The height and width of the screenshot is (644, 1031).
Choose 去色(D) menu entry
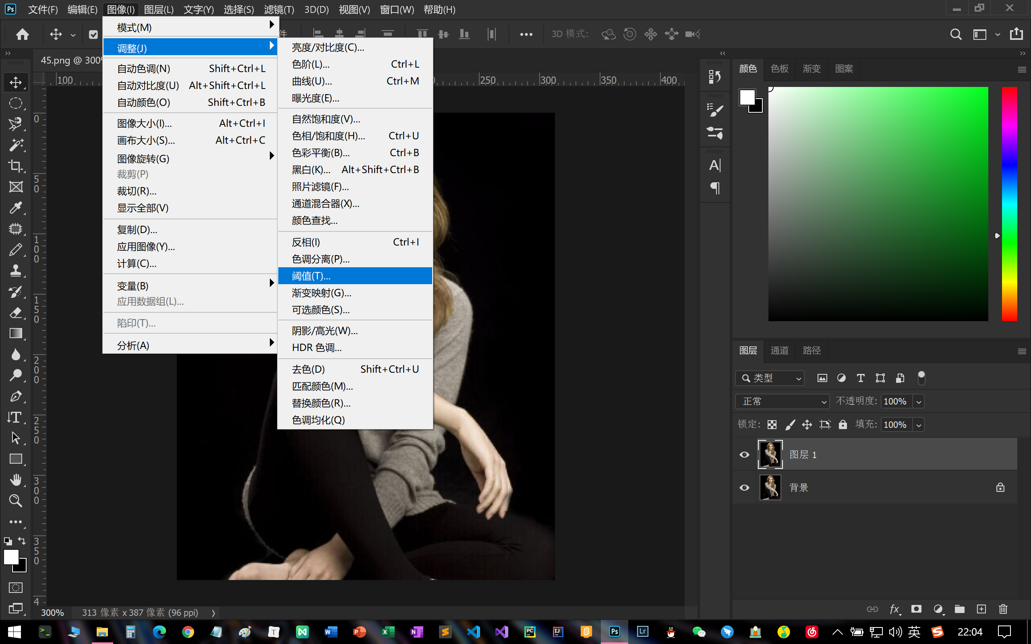(355, 369)
